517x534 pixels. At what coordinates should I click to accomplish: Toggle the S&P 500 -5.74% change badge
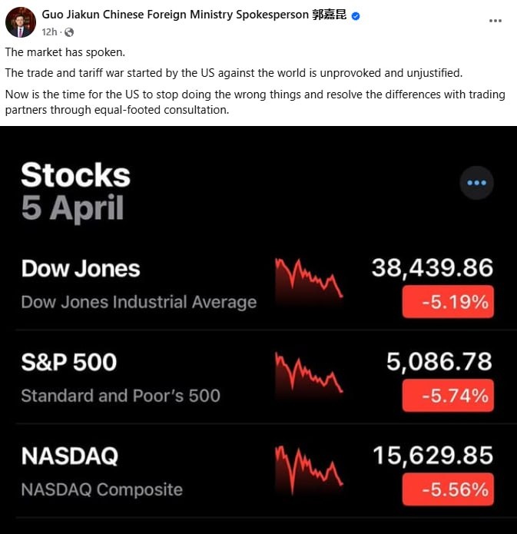coord(448,396)
